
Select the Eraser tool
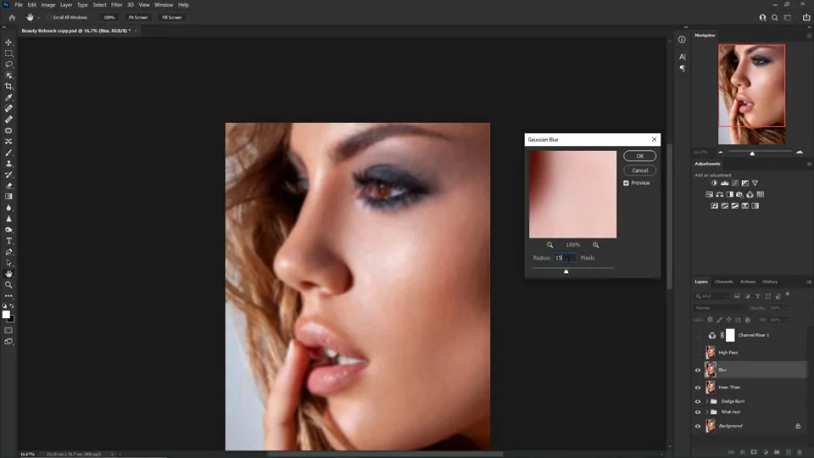[x=8, y=186]
